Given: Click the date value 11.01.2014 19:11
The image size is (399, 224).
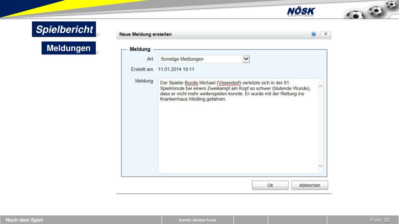Looking at the screenshot, I should pyautogui.click(x=176, y=69).
